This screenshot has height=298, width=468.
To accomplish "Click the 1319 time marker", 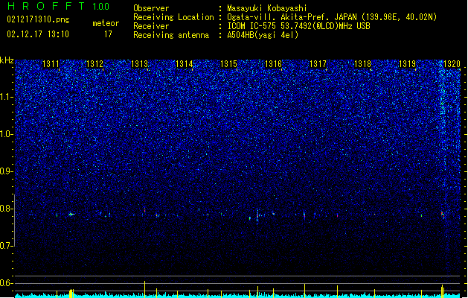I will (x=408, y=64).
